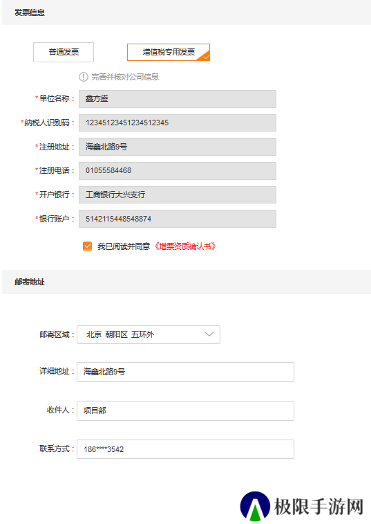
Task: Click the 完善并核对公司信息 hint text
Action: pyautogui.click(x=125, y=77)
